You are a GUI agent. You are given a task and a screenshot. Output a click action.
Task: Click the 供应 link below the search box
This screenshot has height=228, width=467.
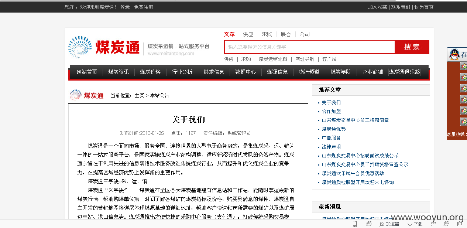point(229,59)
